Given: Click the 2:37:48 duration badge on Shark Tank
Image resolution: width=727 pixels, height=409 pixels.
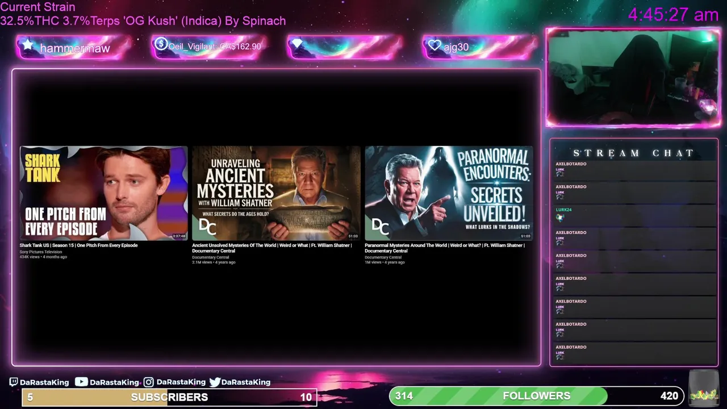Looking at the screenshot, I should pyautogui.click(x=179, y=236).
